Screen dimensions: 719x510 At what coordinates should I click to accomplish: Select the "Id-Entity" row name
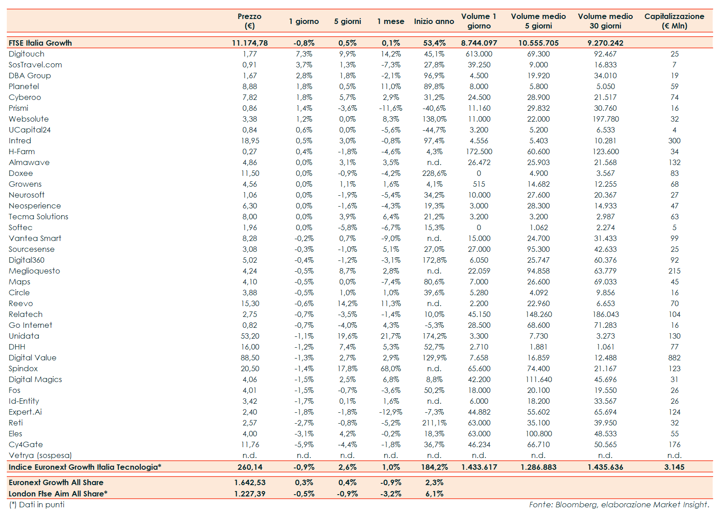24,401
